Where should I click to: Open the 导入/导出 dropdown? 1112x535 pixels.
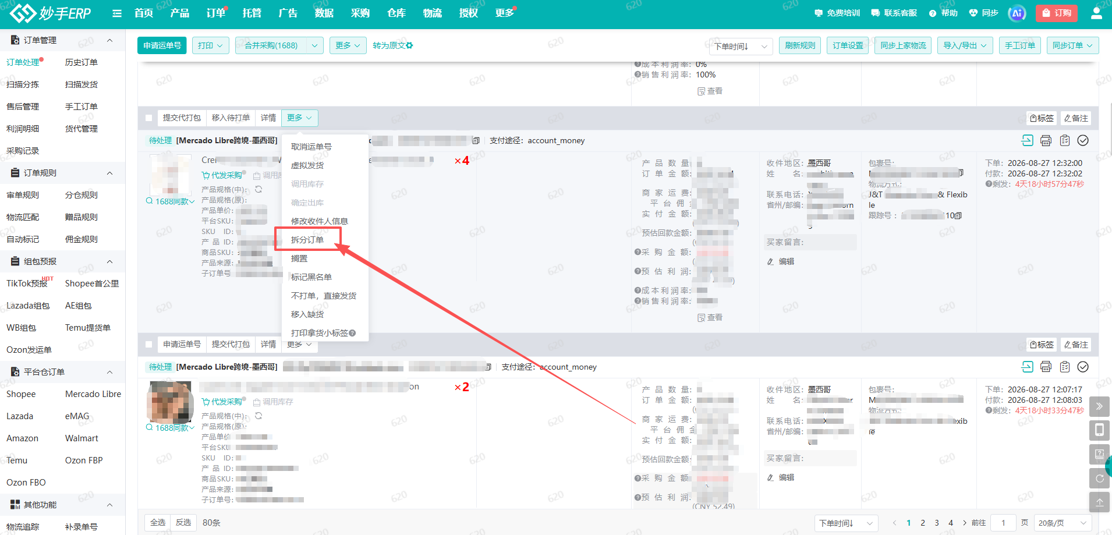pyautogui.click(x=965, y=45)
